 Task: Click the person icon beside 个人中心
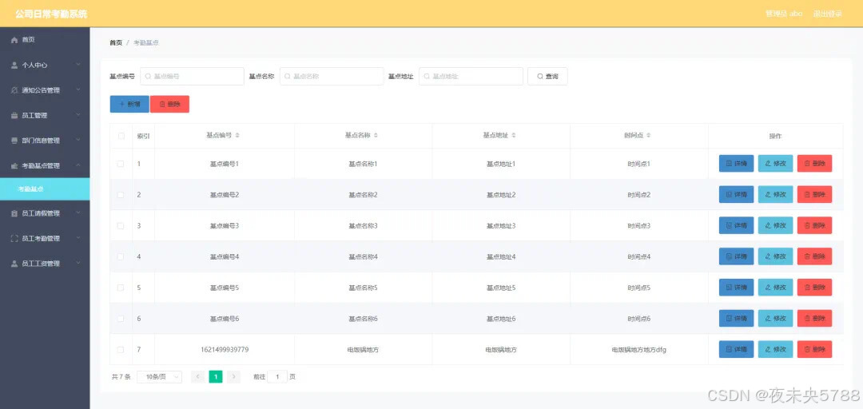tap(14, 65)
